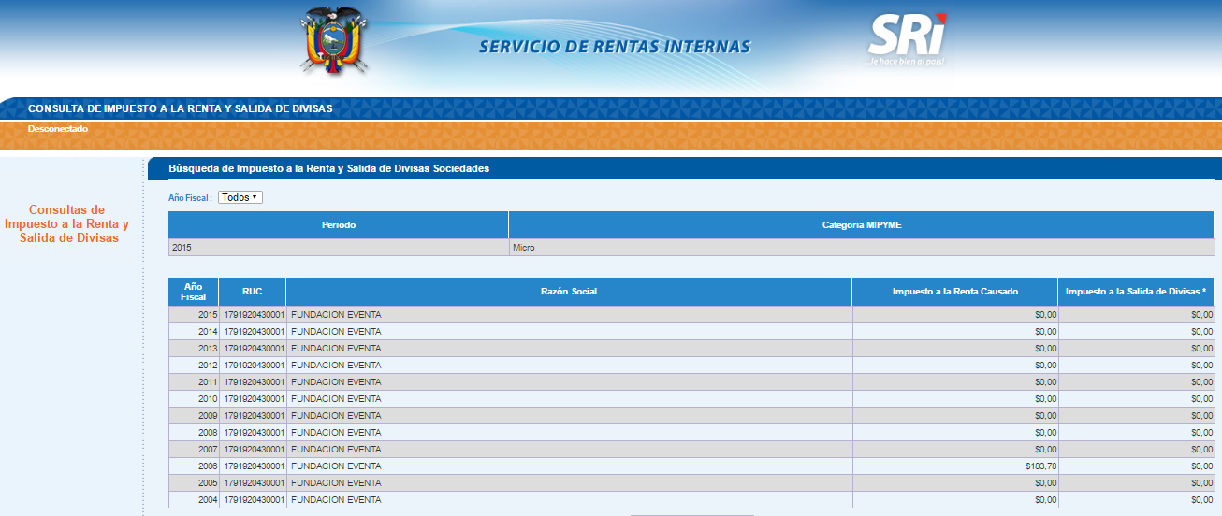Select the Micro category cell

[x=524, y=248]
